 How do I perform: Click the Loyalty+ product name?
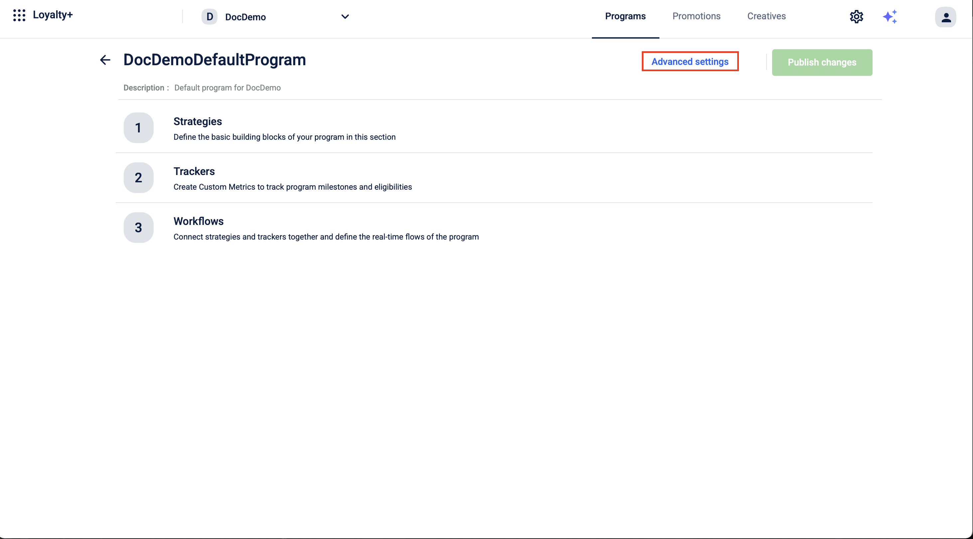(x=53, y=15)
